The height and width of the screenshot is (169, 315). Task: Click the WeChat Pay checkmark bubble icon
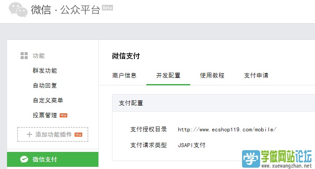(24, 159)
